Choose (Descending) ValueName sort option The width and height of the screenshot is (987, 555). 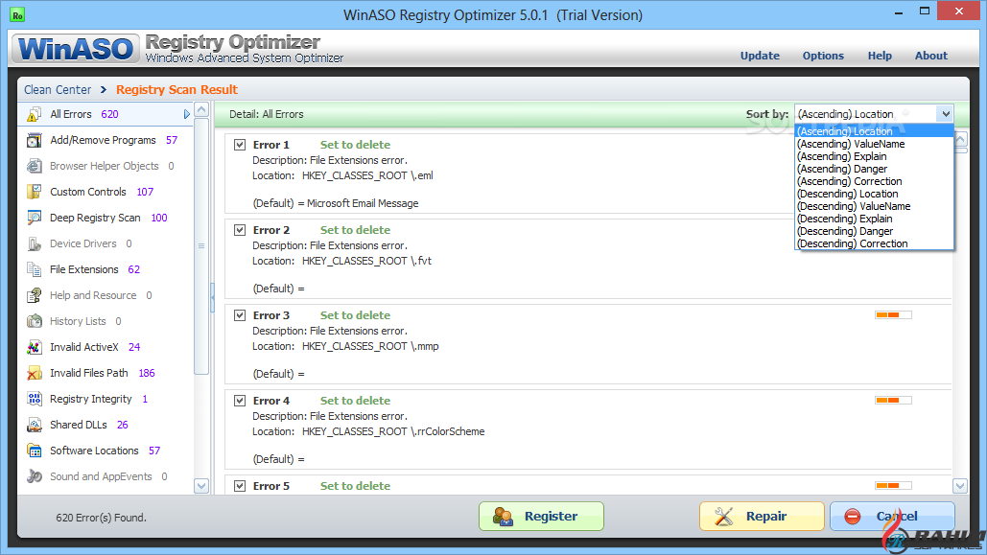click(875, 206)
